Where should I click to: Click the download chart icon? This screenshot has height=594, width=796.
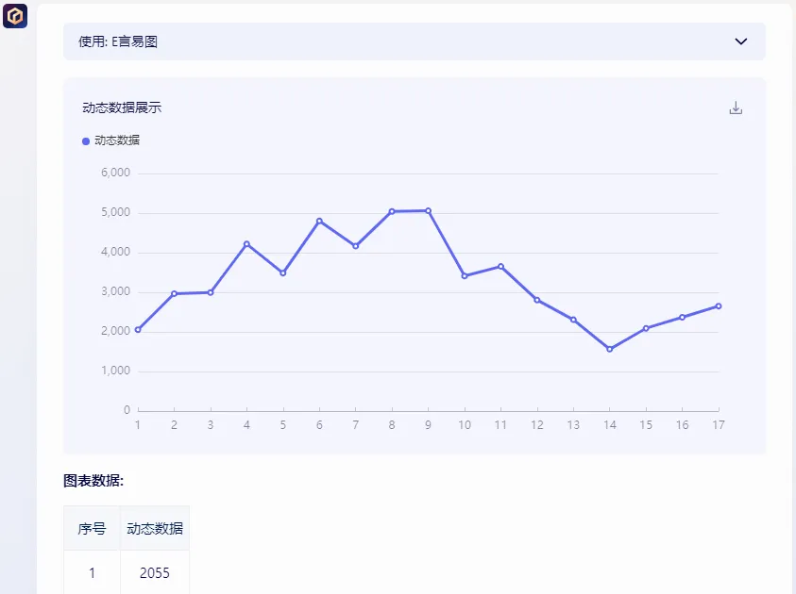click(x=735, y=107)
